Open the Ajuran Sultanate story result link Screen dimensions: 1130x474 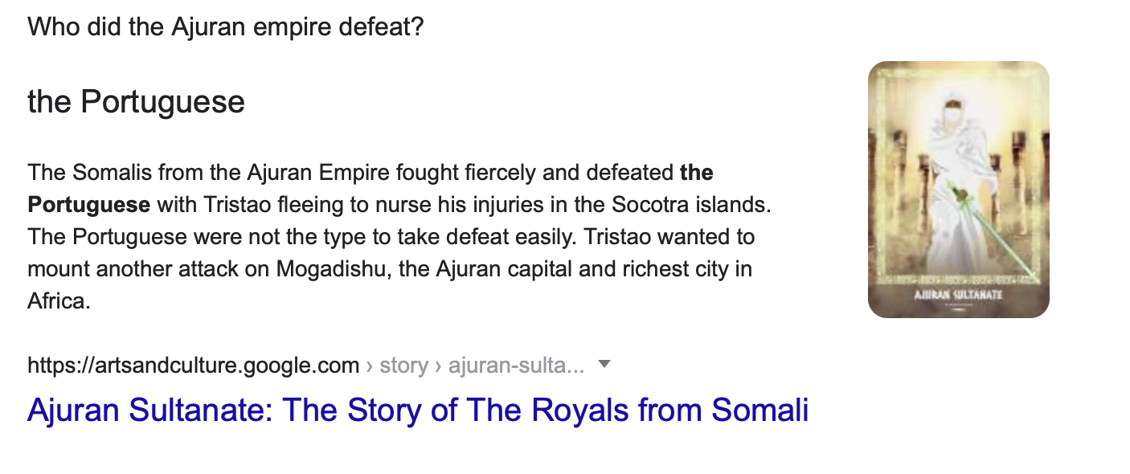(x=417, y=411)
